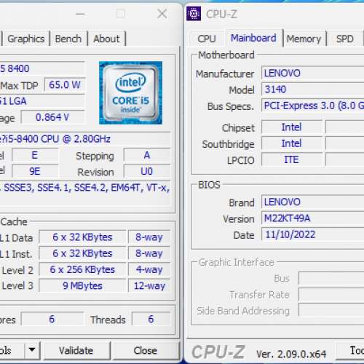
Task: Click the value 9E beside Revision label
Action: (35, 171)
